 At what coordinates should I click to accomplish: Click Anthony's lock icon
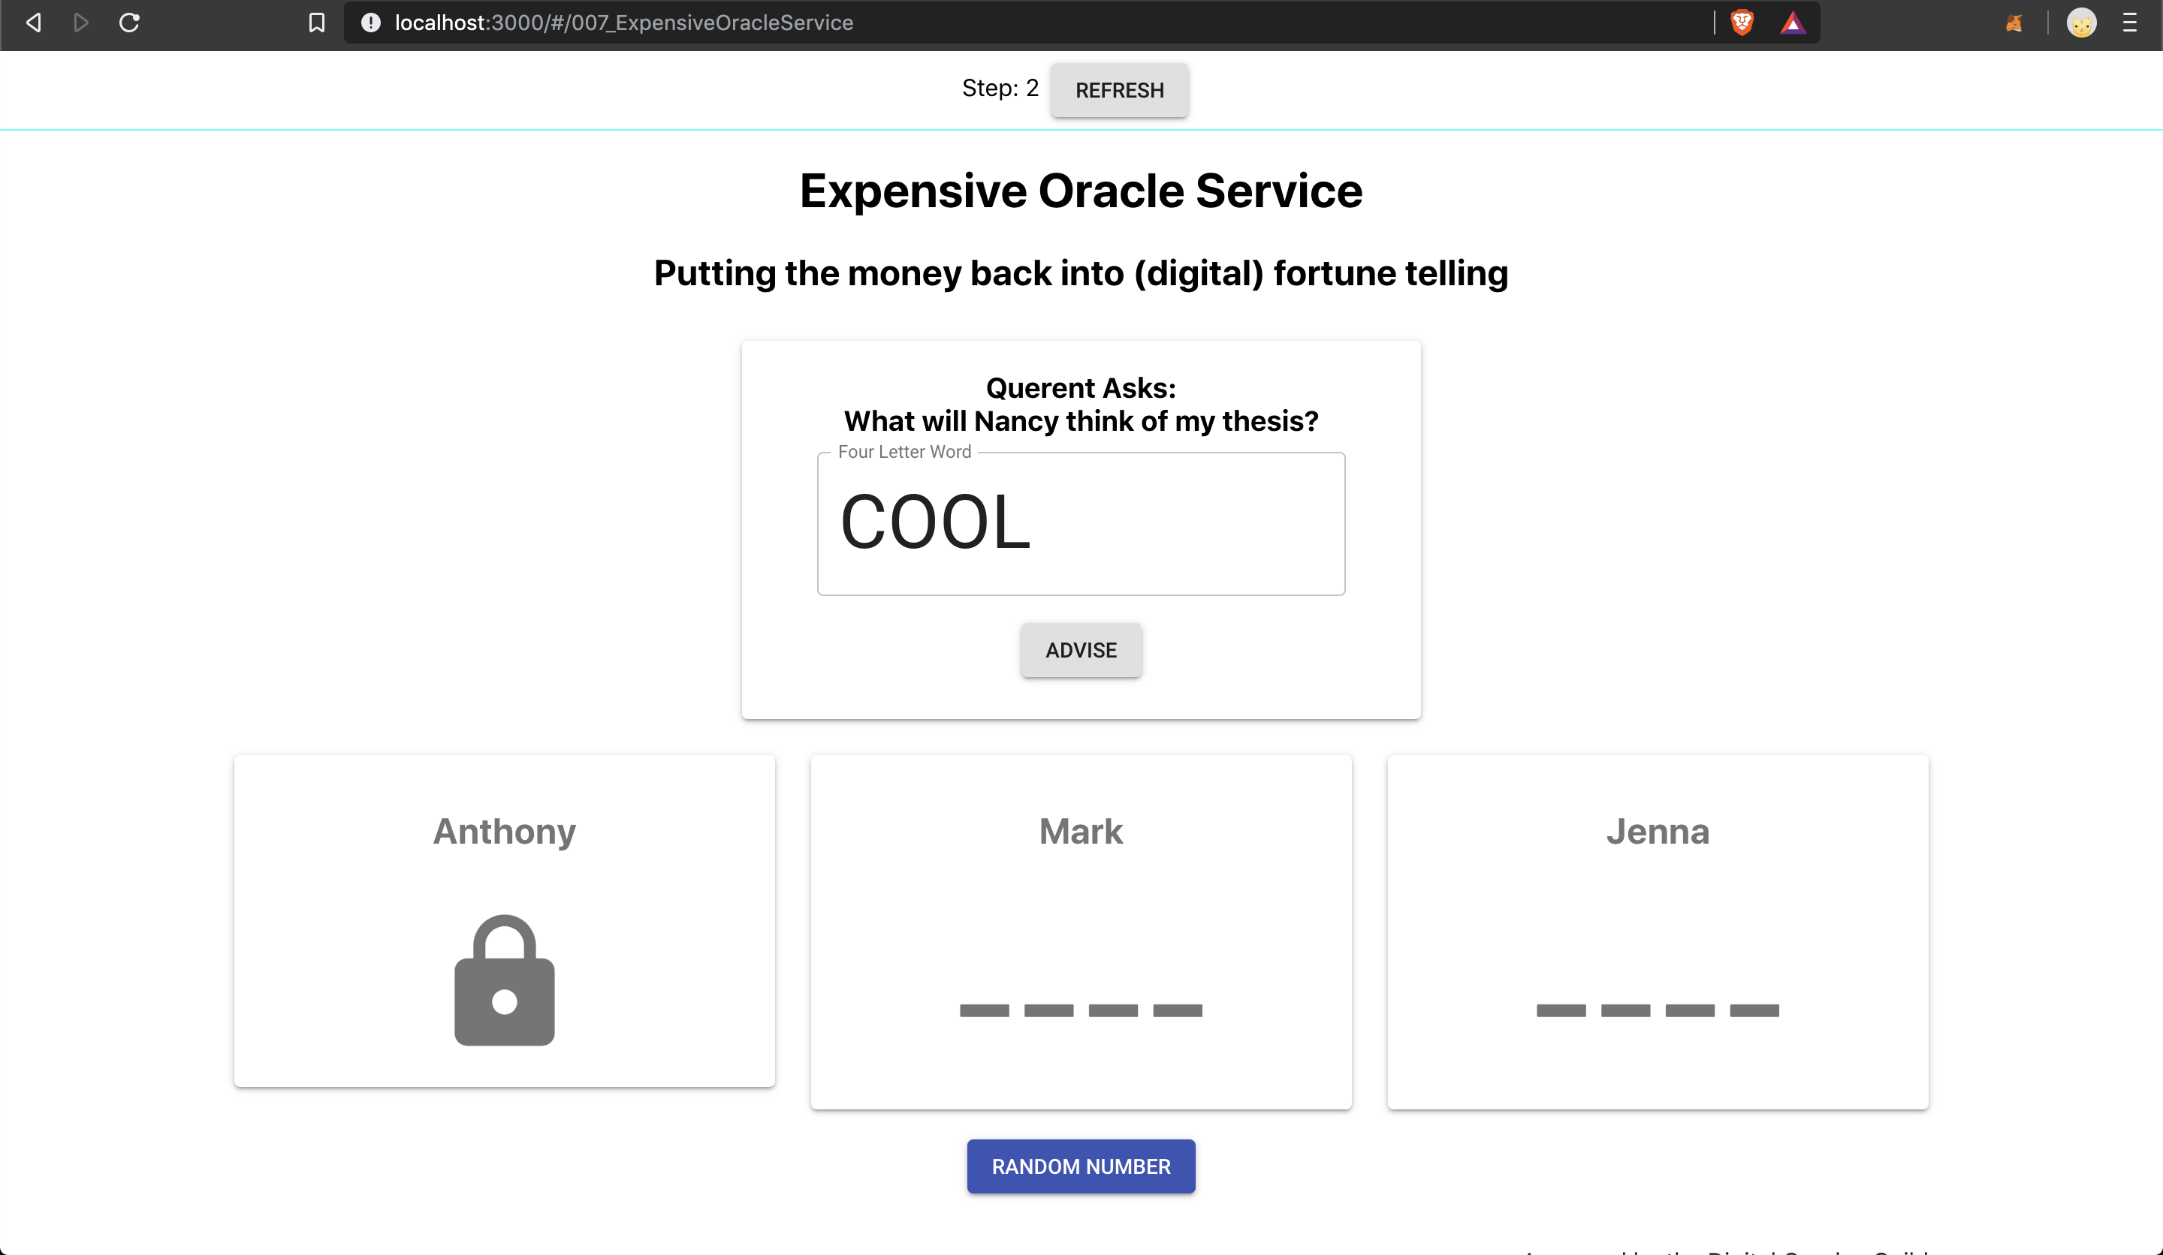pos(505,980)
